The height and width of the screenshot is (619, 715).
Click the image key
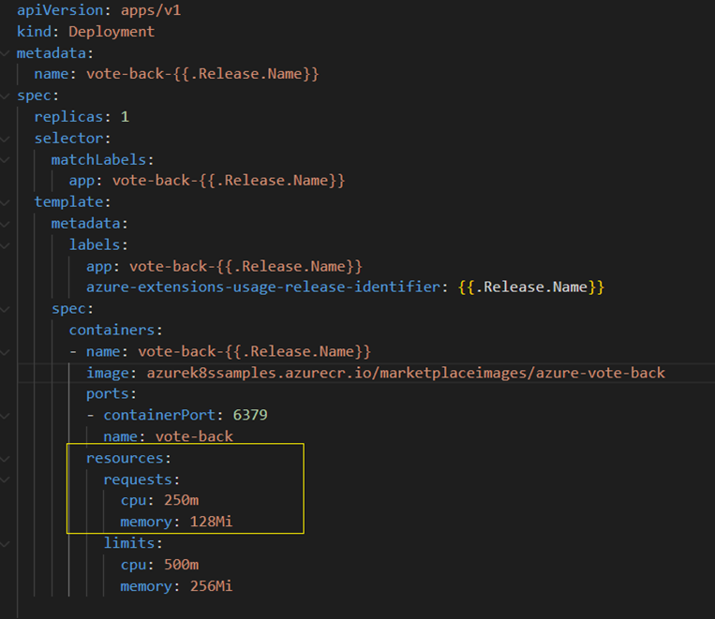click(x=108, y=373)
